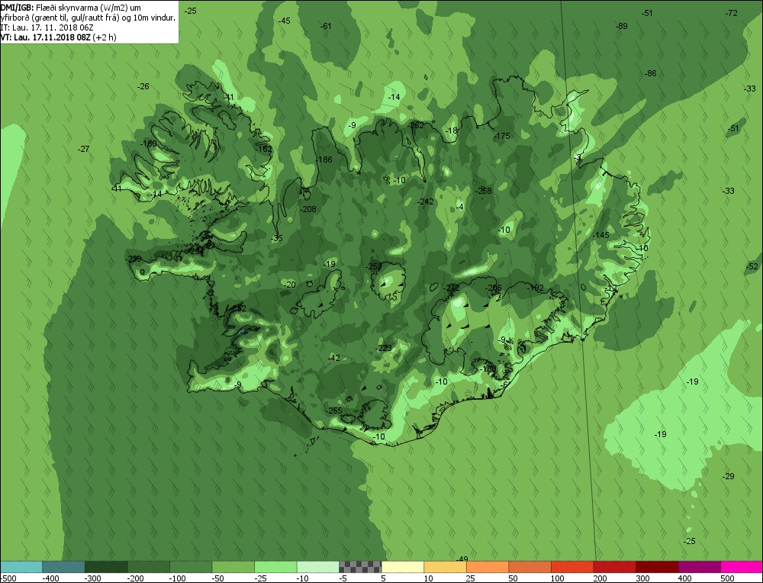763x583 pixels.
Task: Select the '-45' flux value on the map
Action: (x=284, y=21)
